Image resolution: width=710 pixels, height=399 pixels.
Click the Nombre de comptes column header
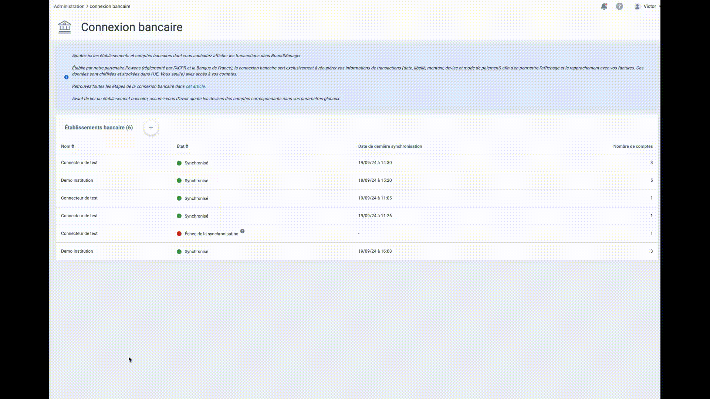coord(633,146)
